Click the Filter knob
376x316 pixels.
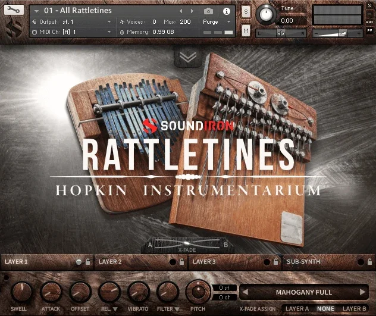[x=167, y=292]
